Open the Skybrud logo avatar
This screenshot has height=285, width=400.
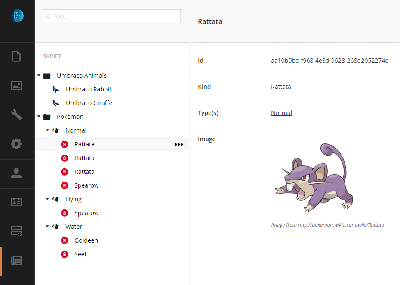pos(17,16)
